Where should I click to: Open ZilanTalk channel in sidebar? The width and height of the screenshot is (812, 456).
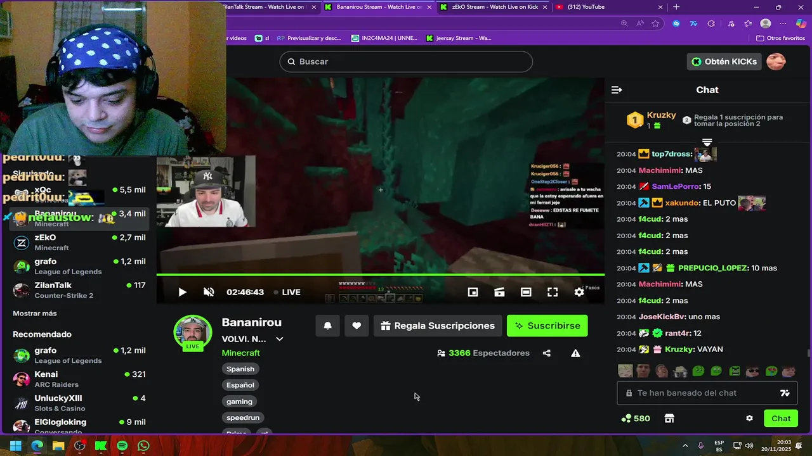click(79, 290)
